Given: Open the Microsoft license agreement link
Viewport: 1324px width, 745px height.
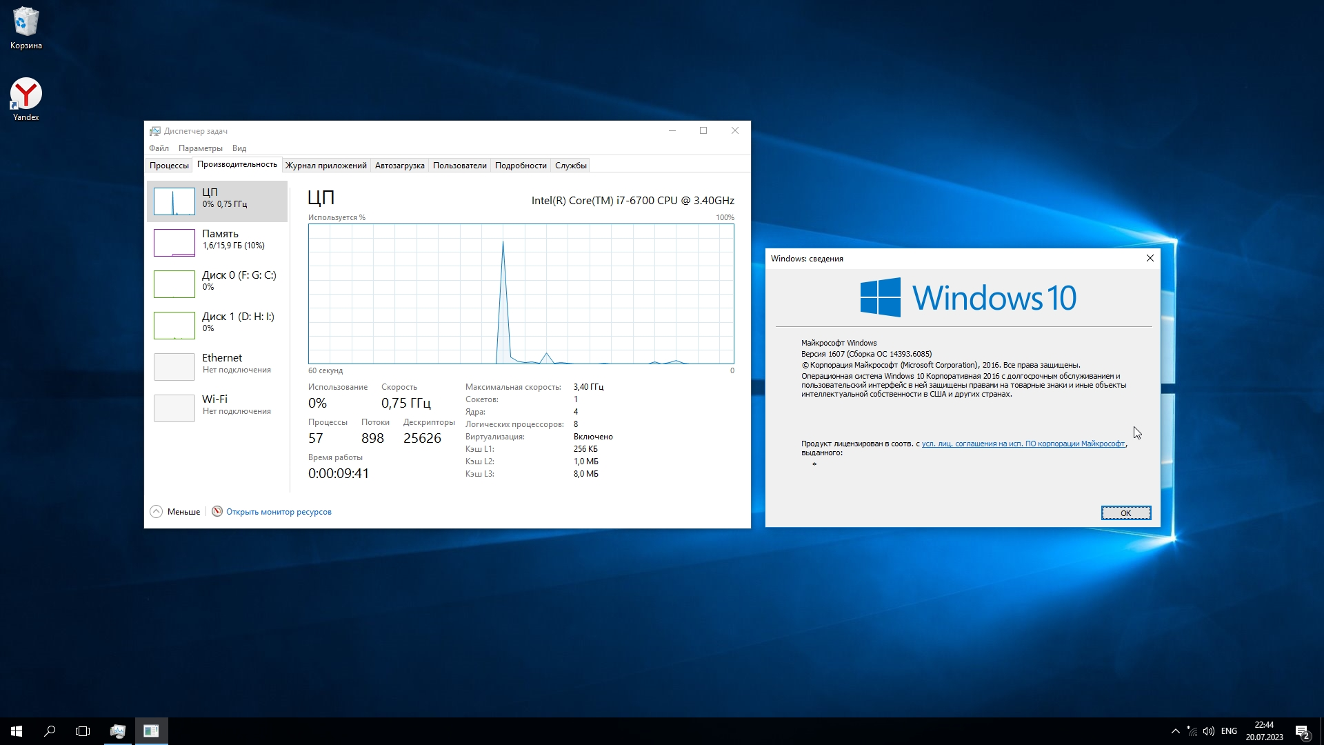Looking at the screenshot, I should pyautogui.click(x=1023, y=444).
